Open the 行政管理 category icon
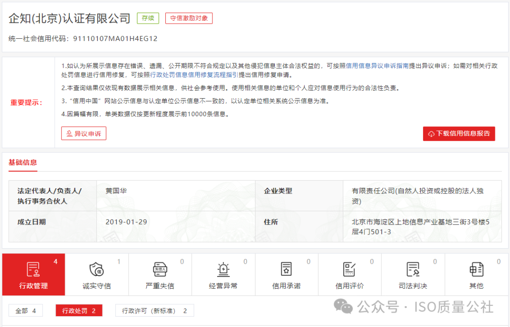This screenshot has height=327, width=510. pos(33,274)
